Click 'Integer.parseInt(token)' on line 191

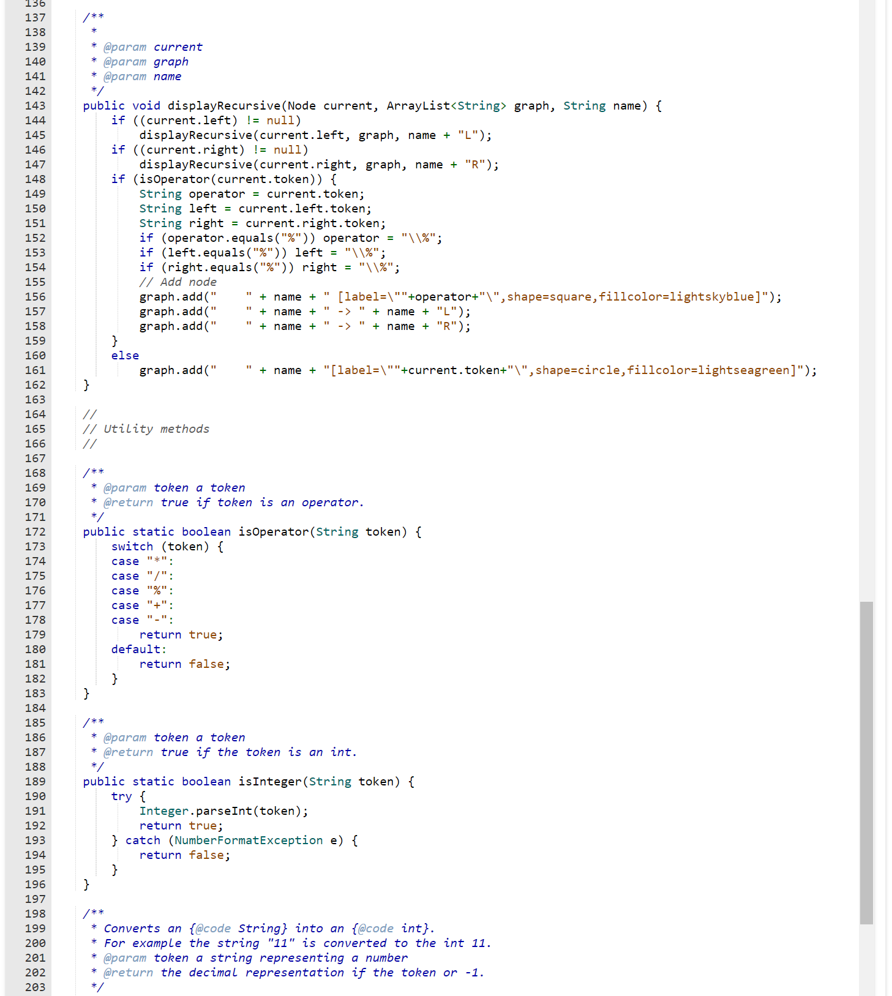click(220, 811)
